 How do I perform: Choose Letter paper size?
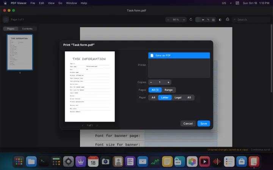coord(165,97)
